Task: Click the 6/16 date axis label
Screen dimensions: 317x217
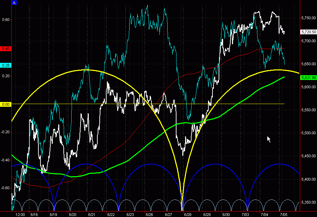Action: click(x=34, y=215)
